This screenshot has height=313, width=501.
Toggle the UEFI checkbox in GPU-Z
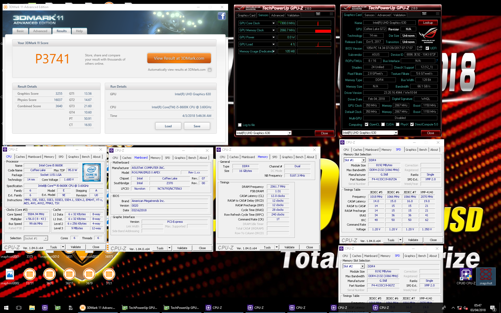(427, 48)
